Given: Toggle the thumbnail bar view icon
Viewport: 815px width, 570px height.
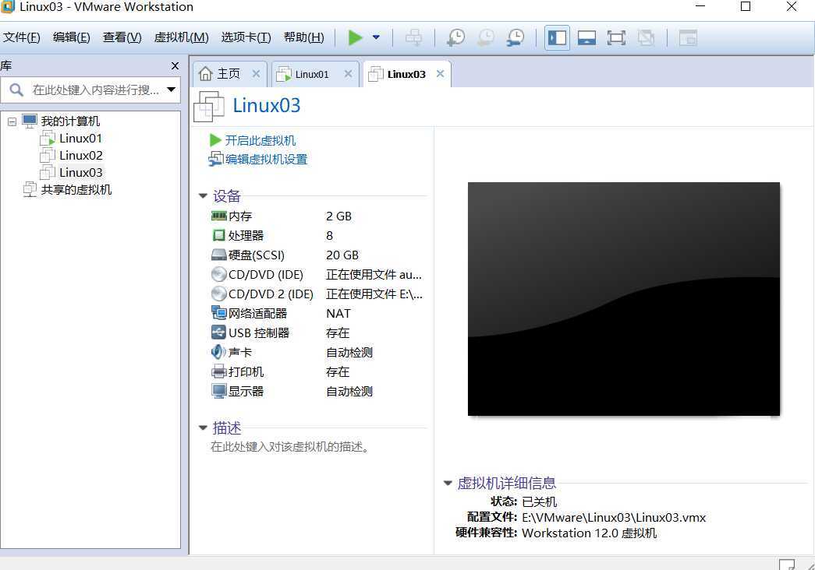Looking at the screenshot, I should click(x=586, y=37).
